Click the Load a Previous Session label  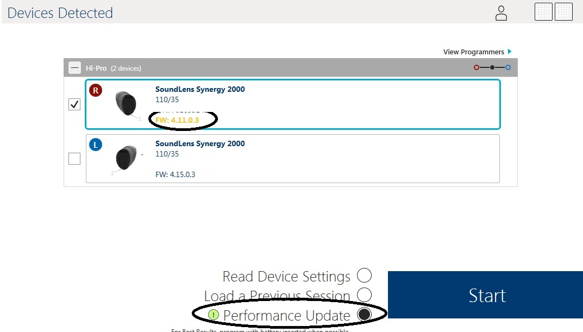pyautogui.click(x=277, y=296)
